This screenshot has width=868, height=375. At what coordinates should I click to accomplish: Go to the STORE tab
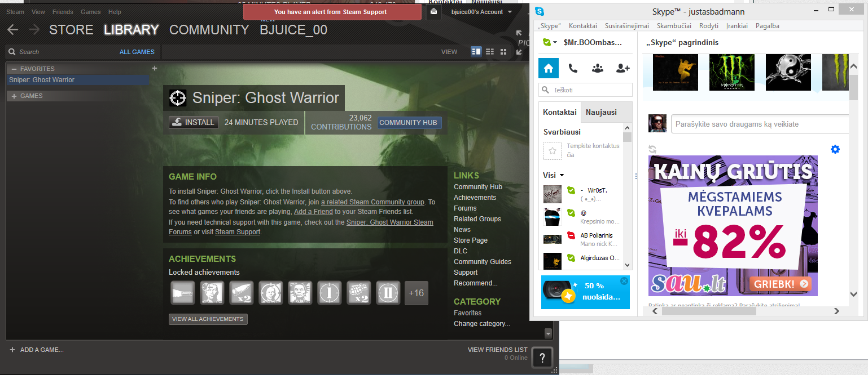click(x=71, y=30)
